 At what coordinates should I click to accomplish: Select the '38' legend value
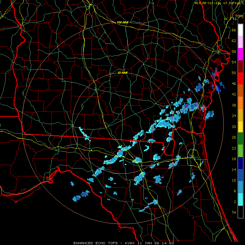tap(234, 105)
